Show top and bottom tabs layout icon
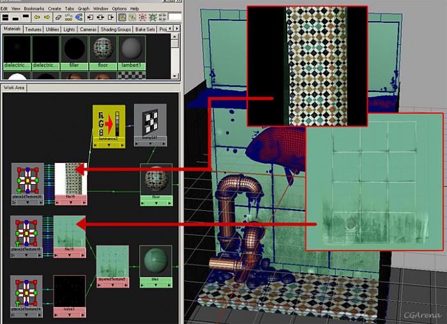The image size is (447, 324). (x=5, y=17)
